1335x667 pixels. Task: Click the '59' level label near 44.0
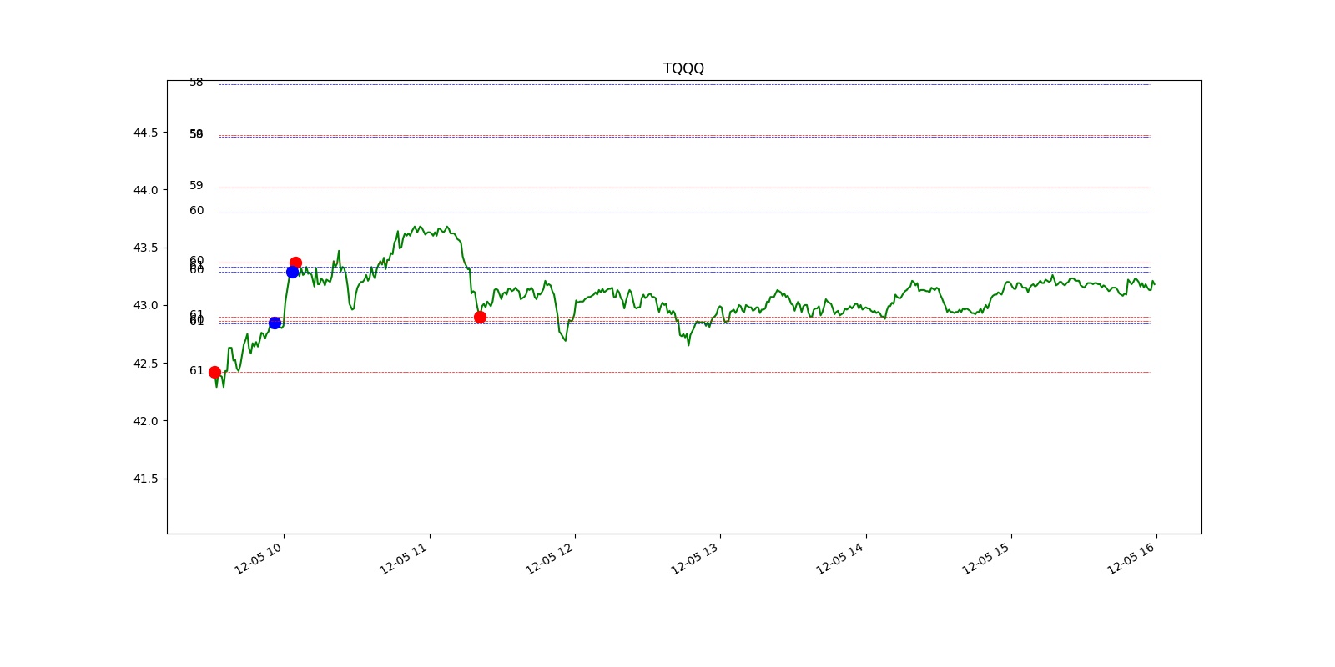[x=196, y=186]
